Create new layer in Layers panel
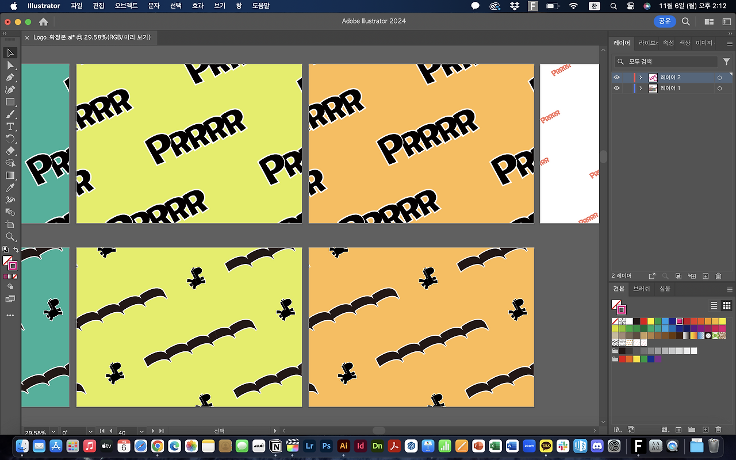Viewport: 736px width, 460px height. [x=706, y=277]
